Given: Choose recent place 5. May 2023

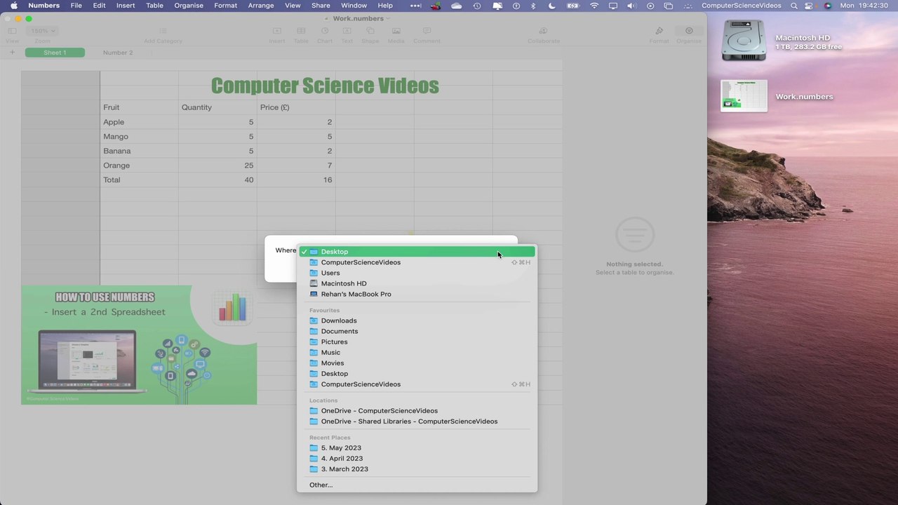Looking at the screenshot, I should 417,447.
